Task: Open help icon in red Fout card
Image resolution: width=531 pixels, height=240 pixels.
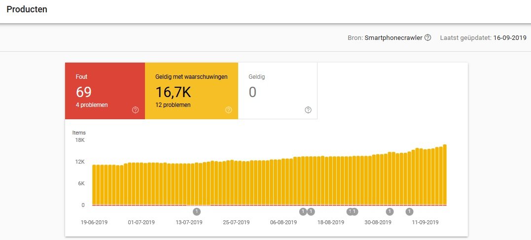Action: click(136, 110)
